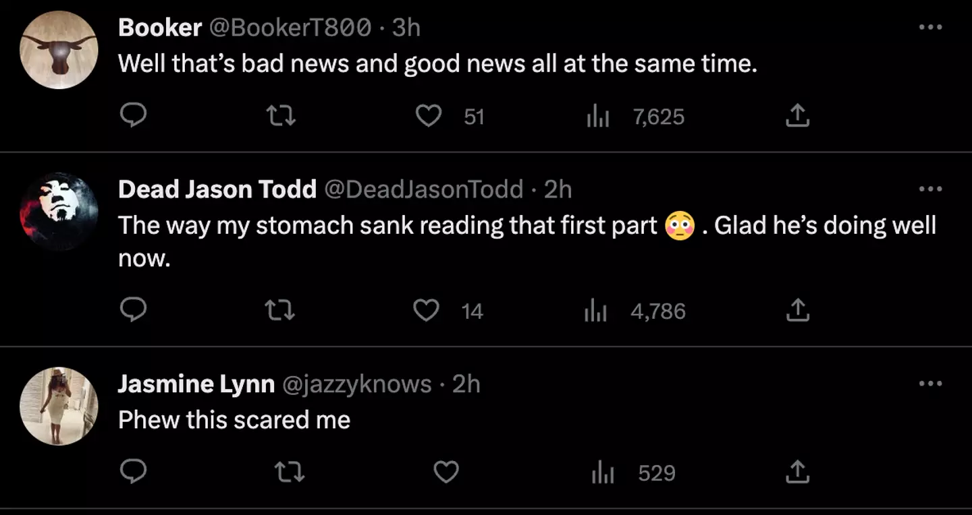Image resolution: width=972 pixels, height=515 pixels.
Task: Open more options for Jasmine Lynn's tweet
Action: point(930,384)
